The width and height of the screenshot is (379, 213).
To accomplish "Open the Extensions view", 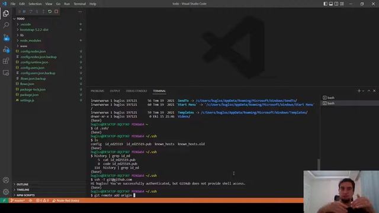I will (x=6, y=61).
